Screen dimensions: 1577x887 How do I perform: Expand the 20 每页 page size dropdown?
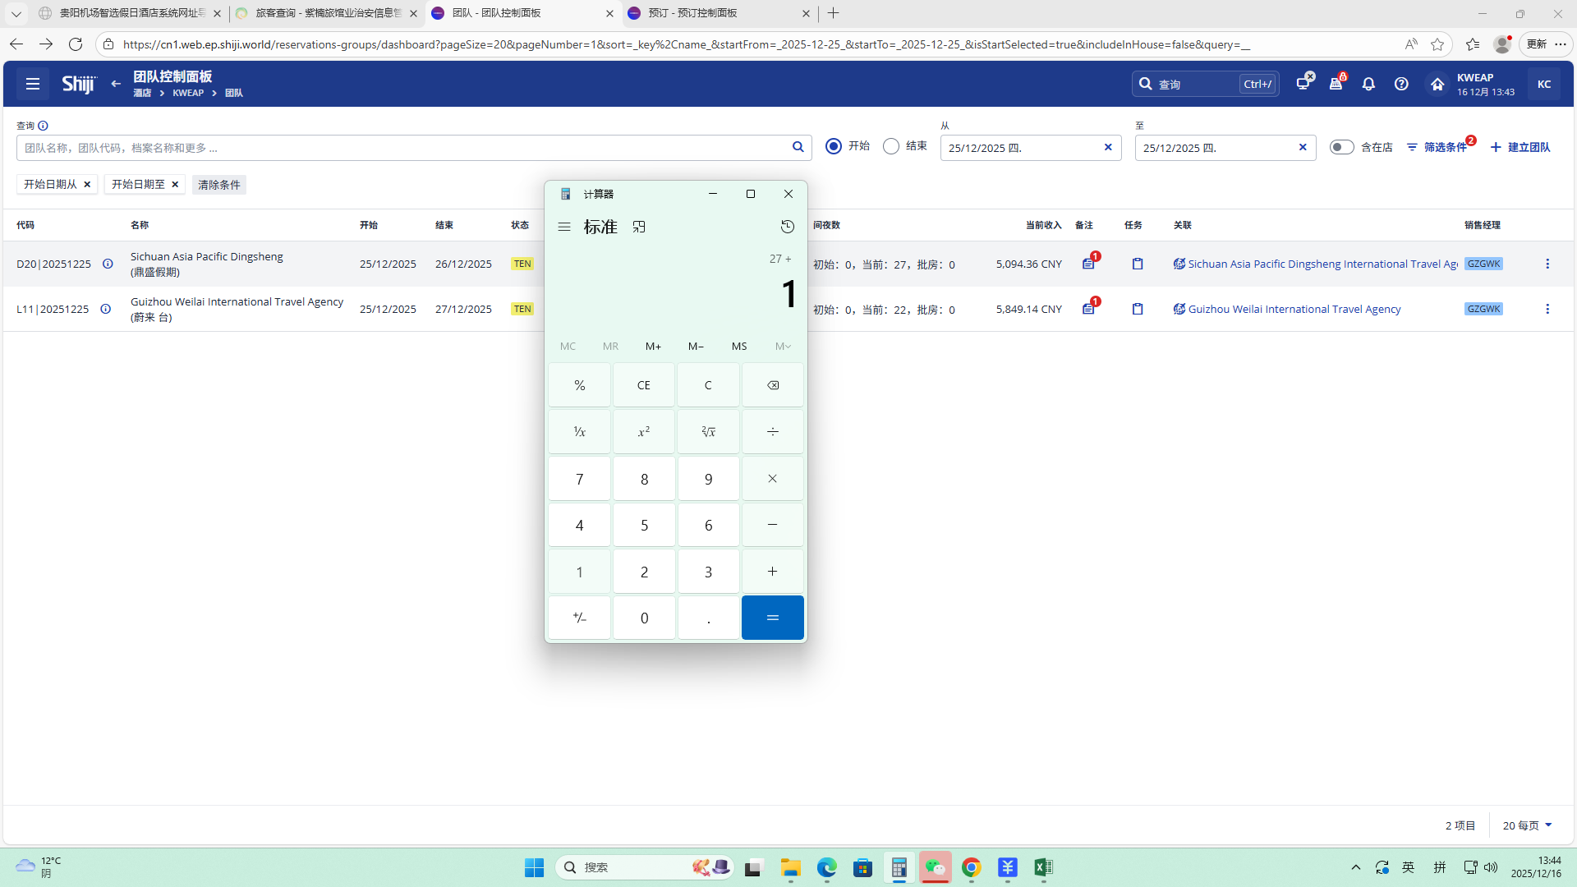1527,825
